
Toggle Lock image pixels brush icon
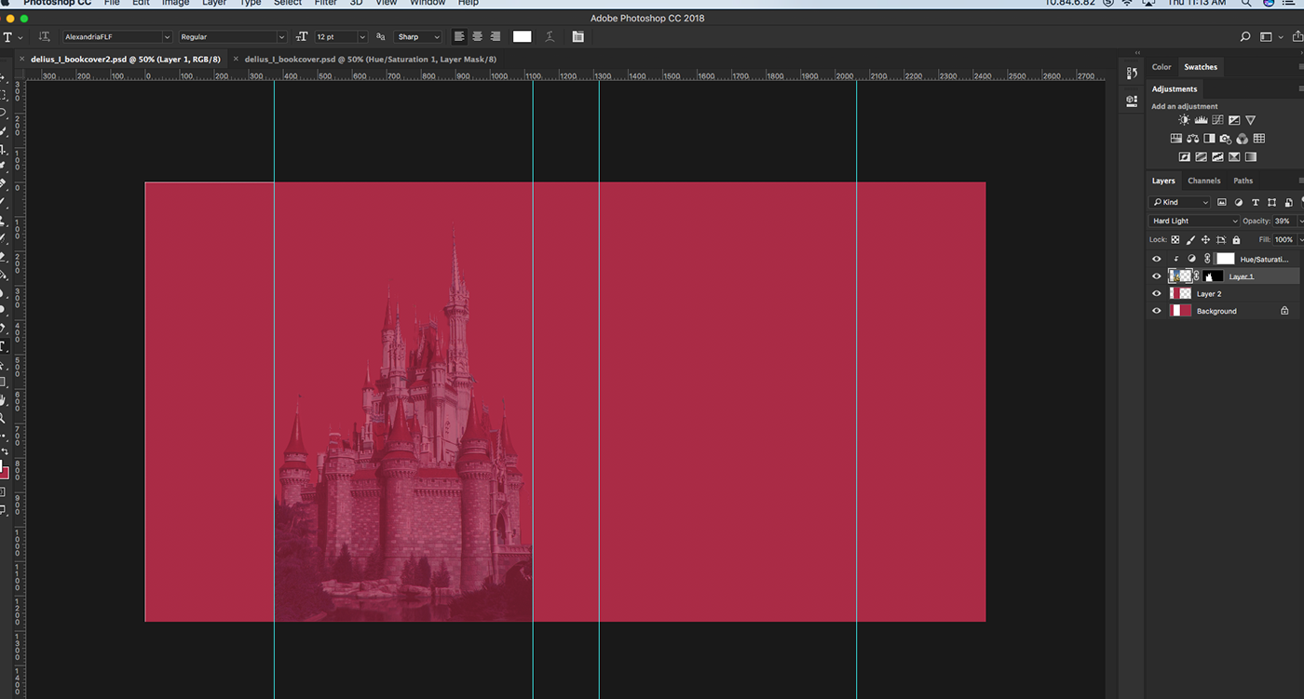click(x=1190, y=239)
